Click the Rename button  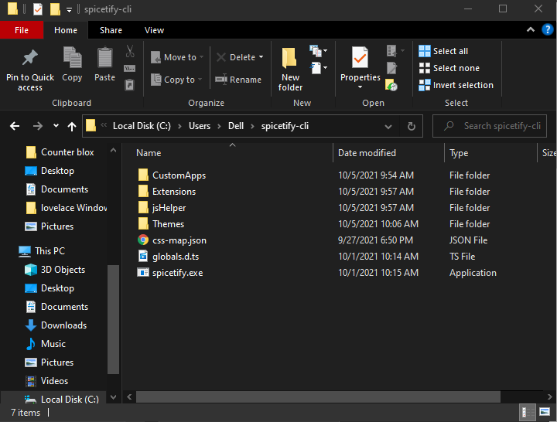tap(238, 80)
